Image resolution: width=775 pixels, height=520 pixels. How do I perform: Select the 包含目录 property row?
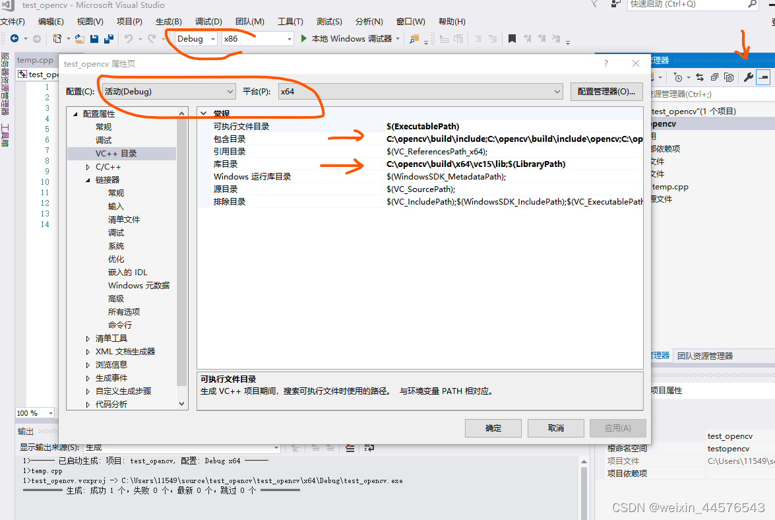coord(420,139)
